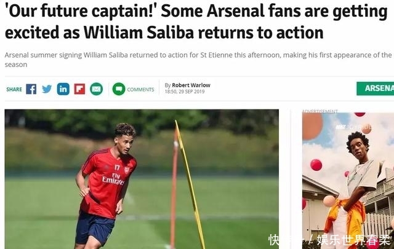Share article on LinkedIn
This screenshot has width=394, height=249.
[x=63, y=89]
